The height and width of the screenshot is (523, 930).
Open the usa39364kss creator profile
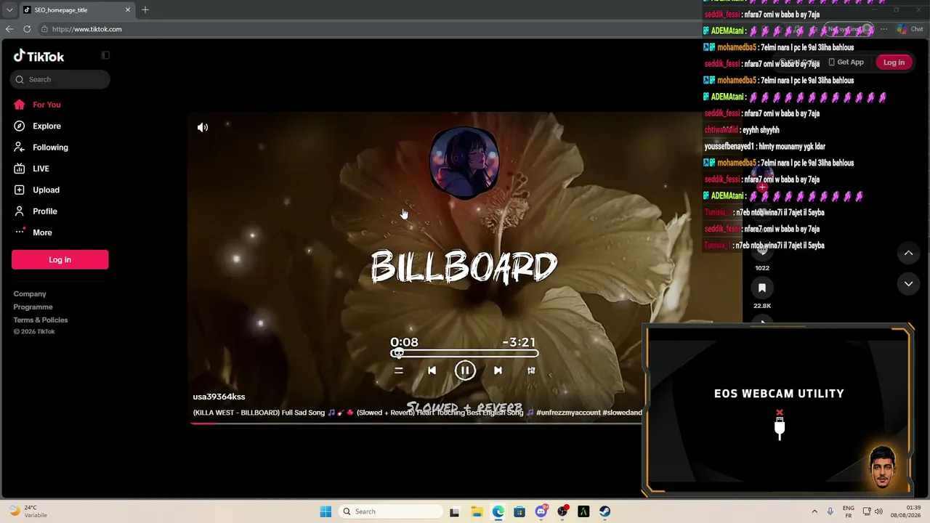[x=219, y=397]
